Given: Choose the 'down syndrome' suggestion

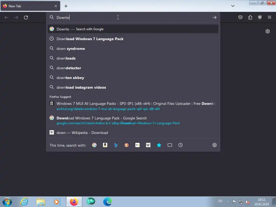Looking at the screenshot, I should [x=133, y=49].
